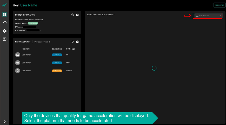This screenshot has height=125, width=226.
Task: Click the Select device dropdown arrow
Action: 220,16
